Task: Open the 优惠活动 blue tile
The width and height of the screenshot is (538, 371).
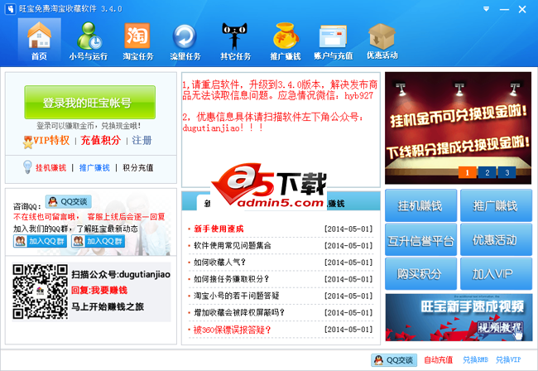Action: (496, 239)
